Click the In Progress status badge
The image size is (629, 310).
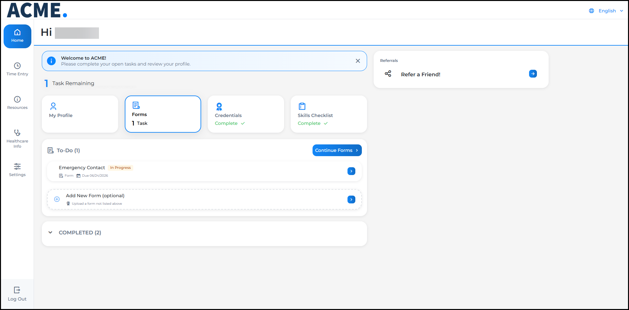click(x=121, y=168)
